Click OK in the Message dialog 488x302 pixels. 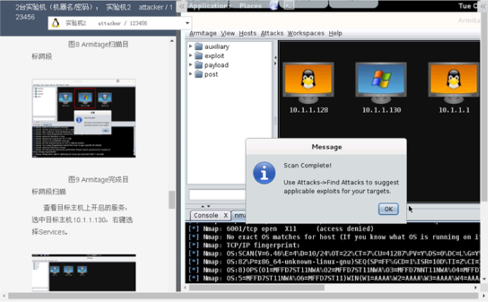coord(388,209)
